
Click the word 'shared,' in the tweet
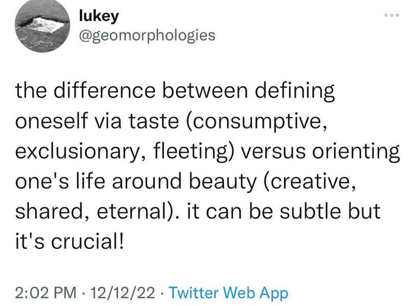(x=52, y=212)
